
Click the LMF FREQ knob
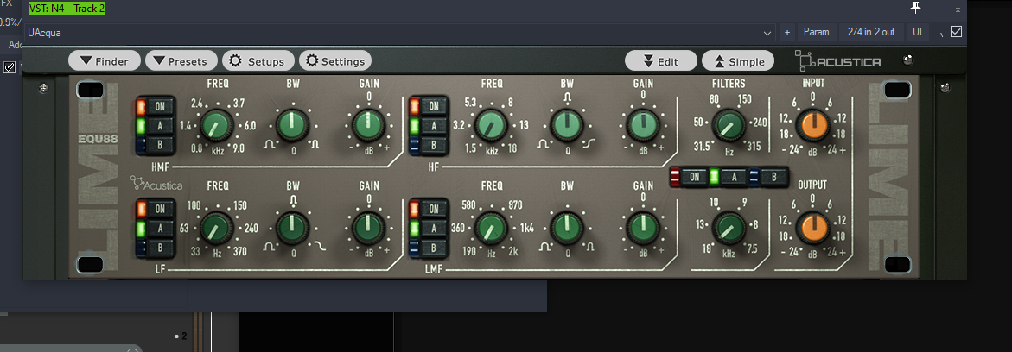pos(491,229)
